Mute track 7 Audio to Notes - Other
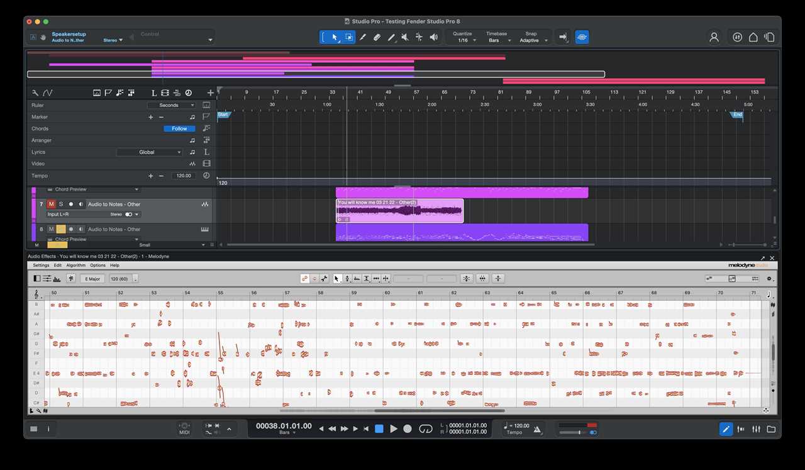805x470 pixels. (x=51, y=204)
